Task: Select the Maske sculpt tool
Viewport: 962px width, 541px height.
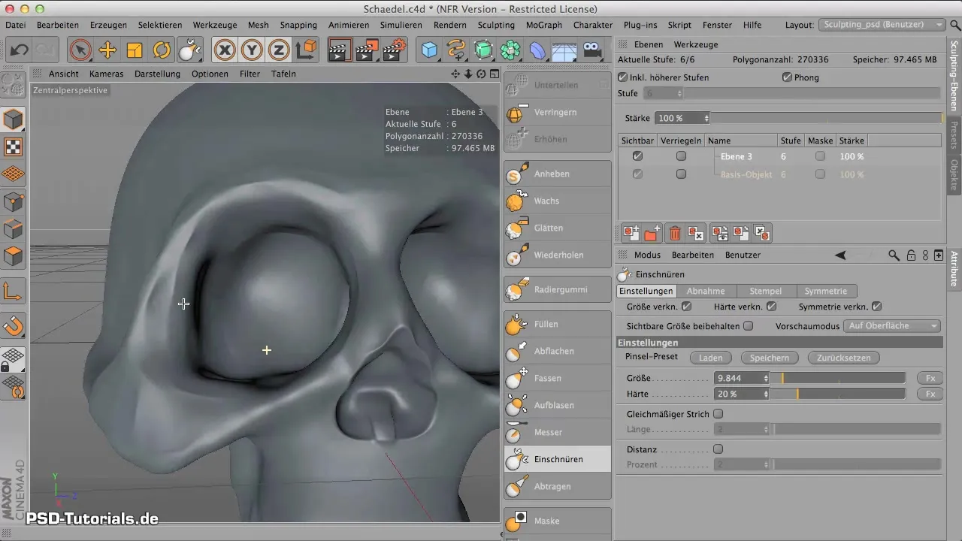Action: click(x=558, y=521)
